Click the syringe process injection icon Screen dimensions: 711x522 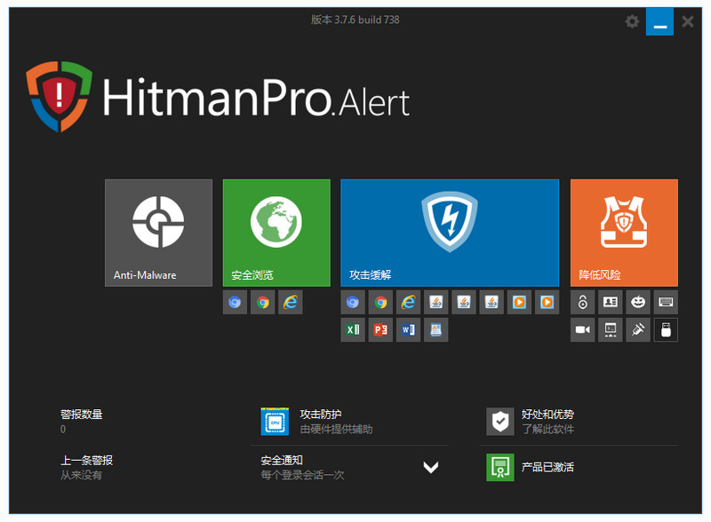tap(637, 329)
